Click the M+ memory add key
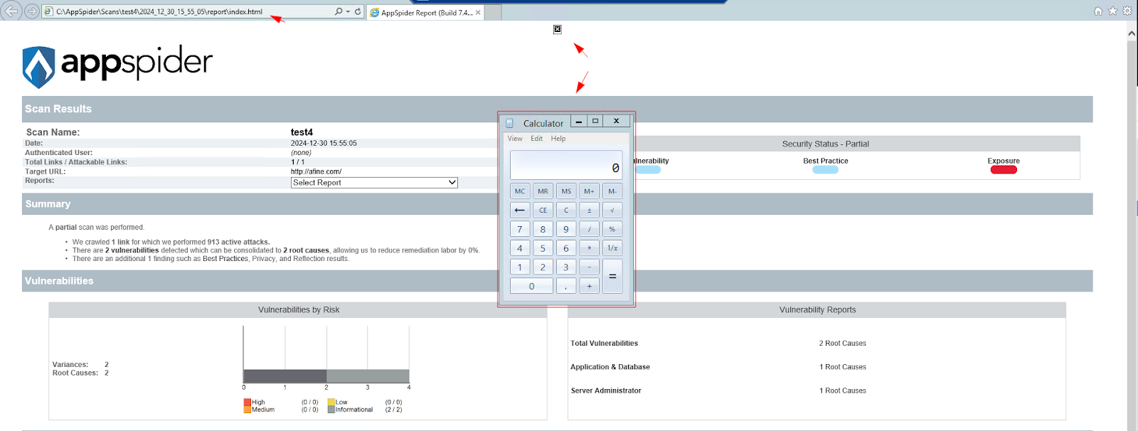1138x431 pixels. 589,191
